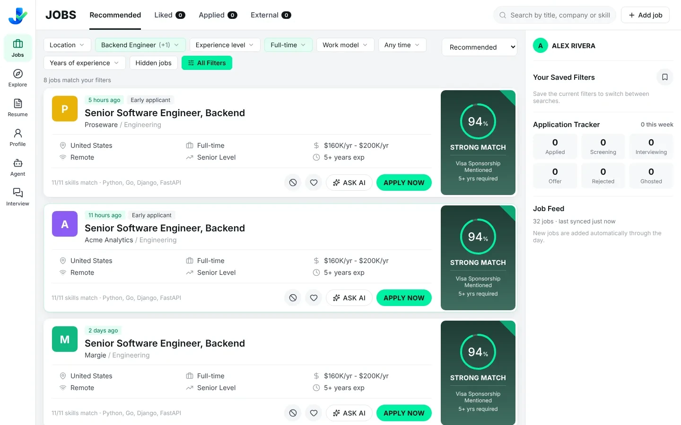Toggle the Hidden jobs filter
681x425 pixels.
coord(154,63)
